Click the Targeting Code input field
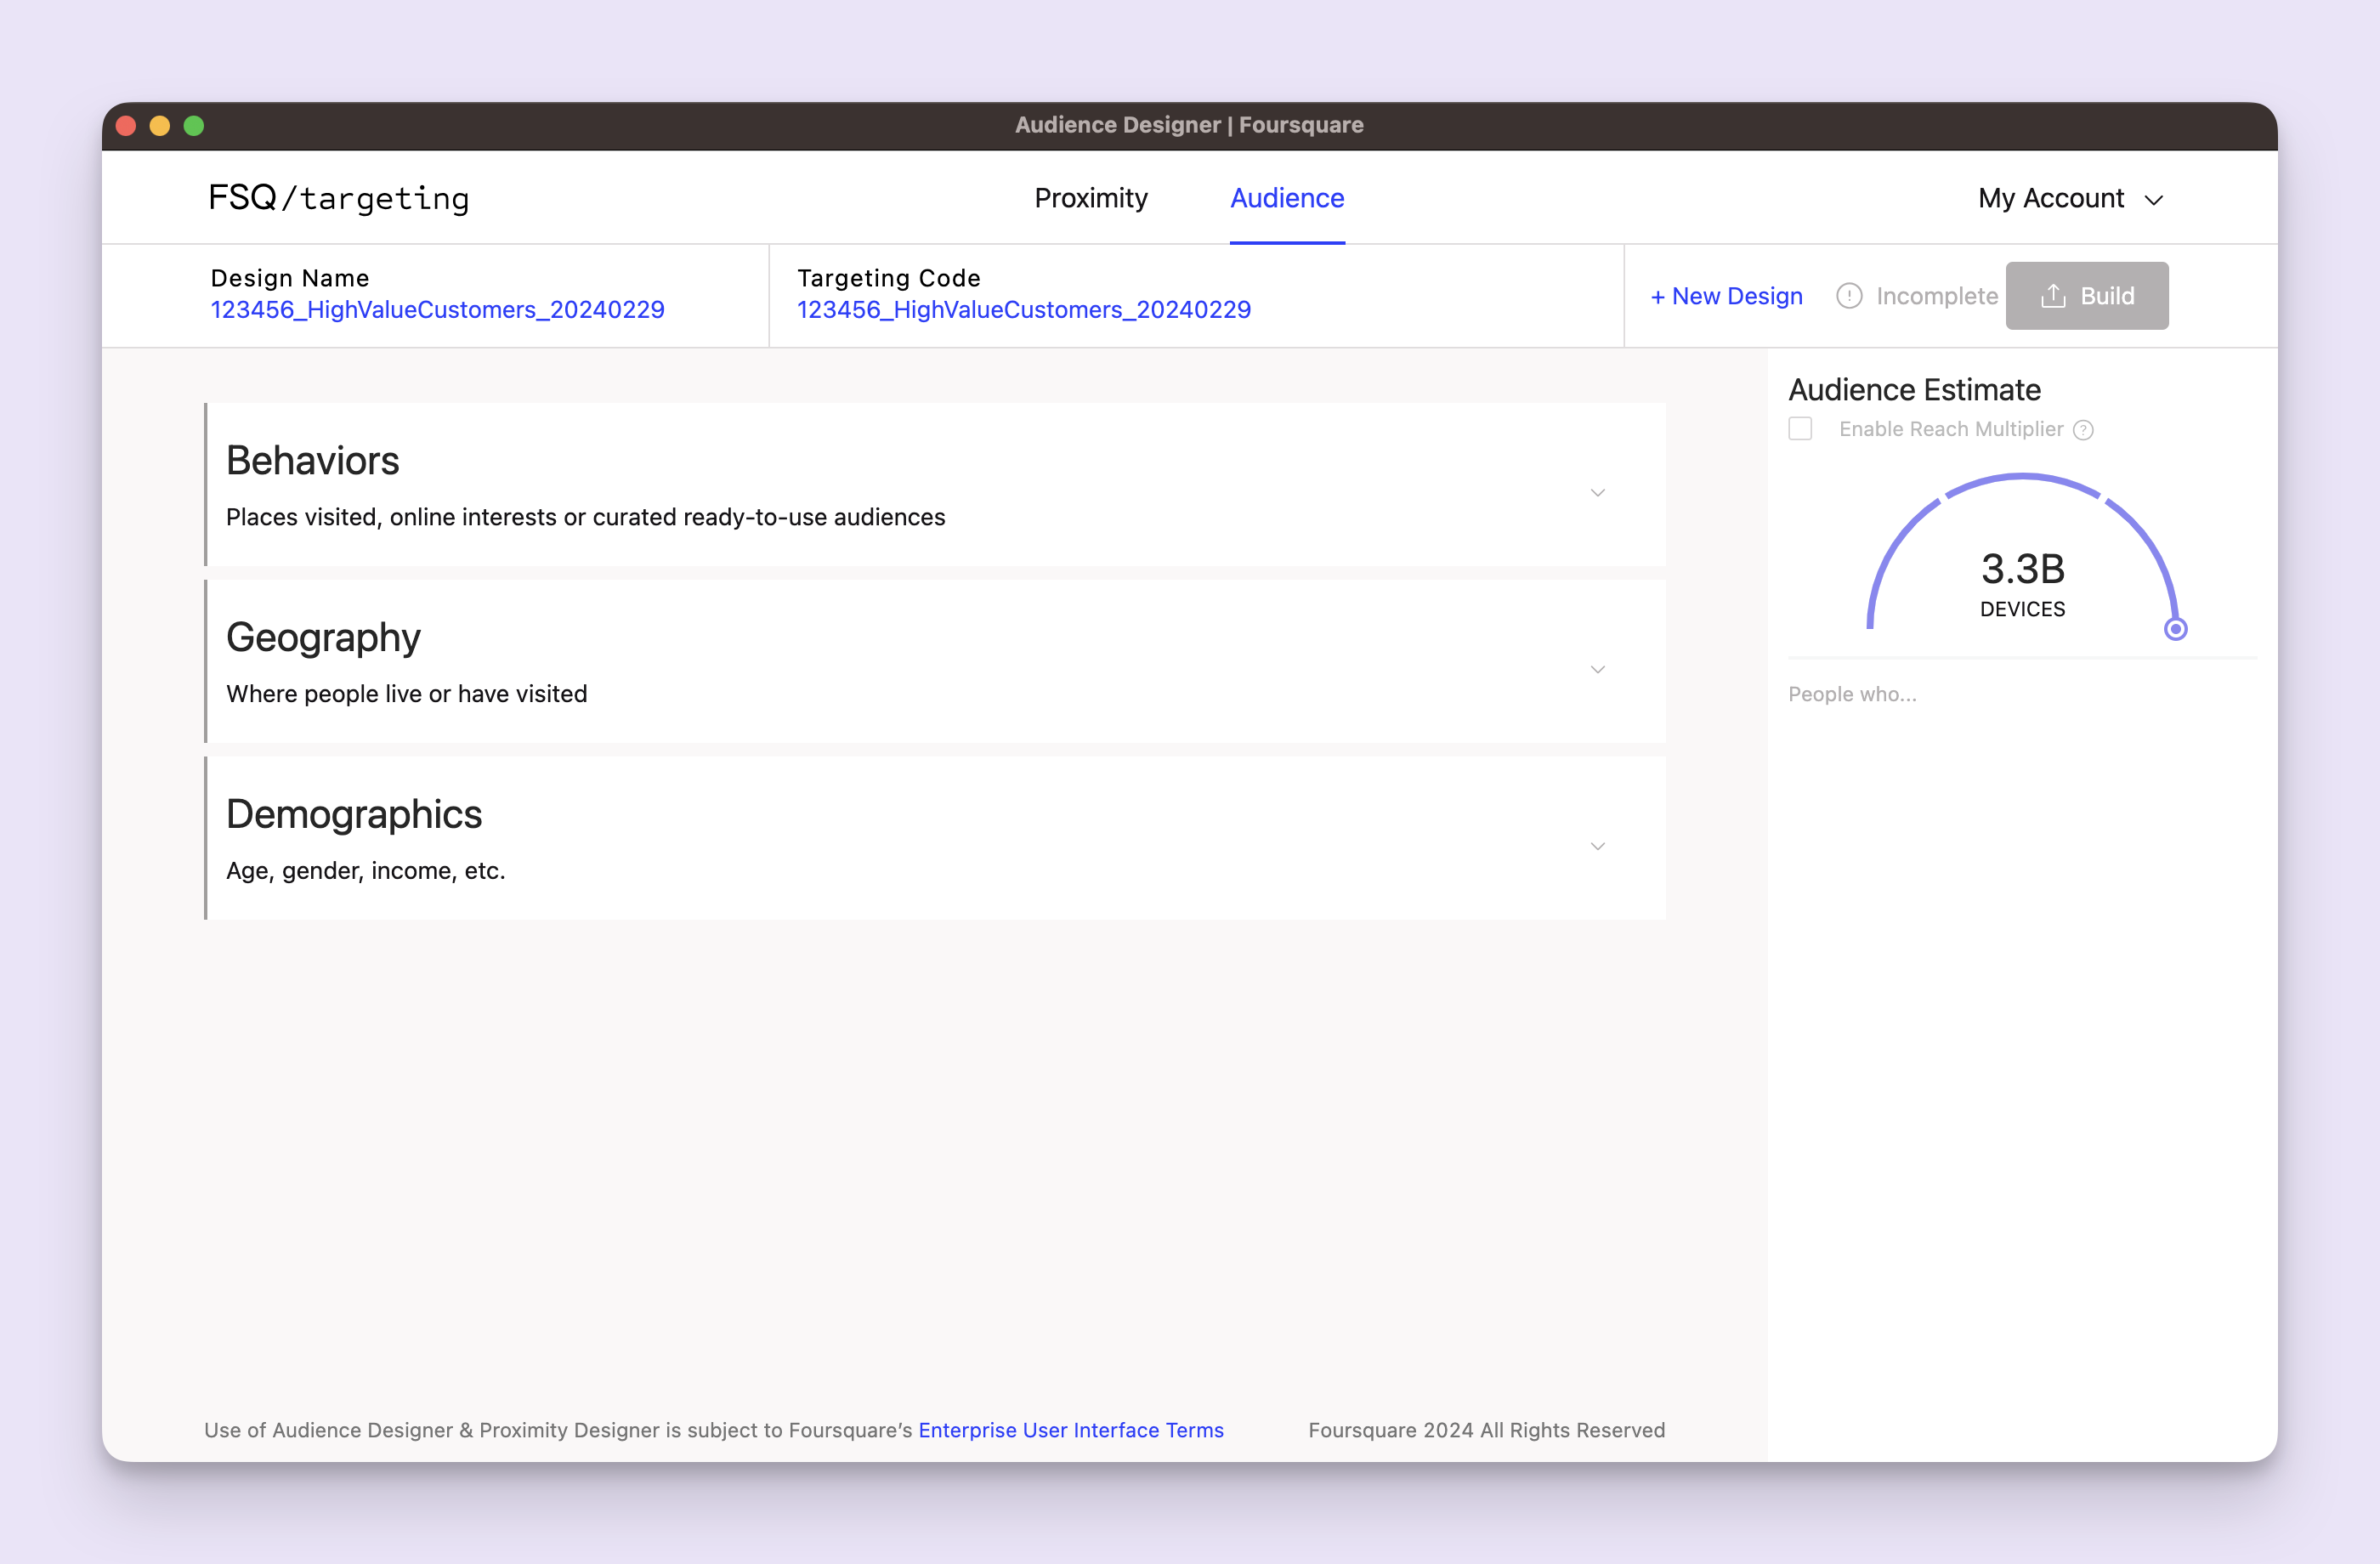The image size is (2380, 1564). [1024, 309]
